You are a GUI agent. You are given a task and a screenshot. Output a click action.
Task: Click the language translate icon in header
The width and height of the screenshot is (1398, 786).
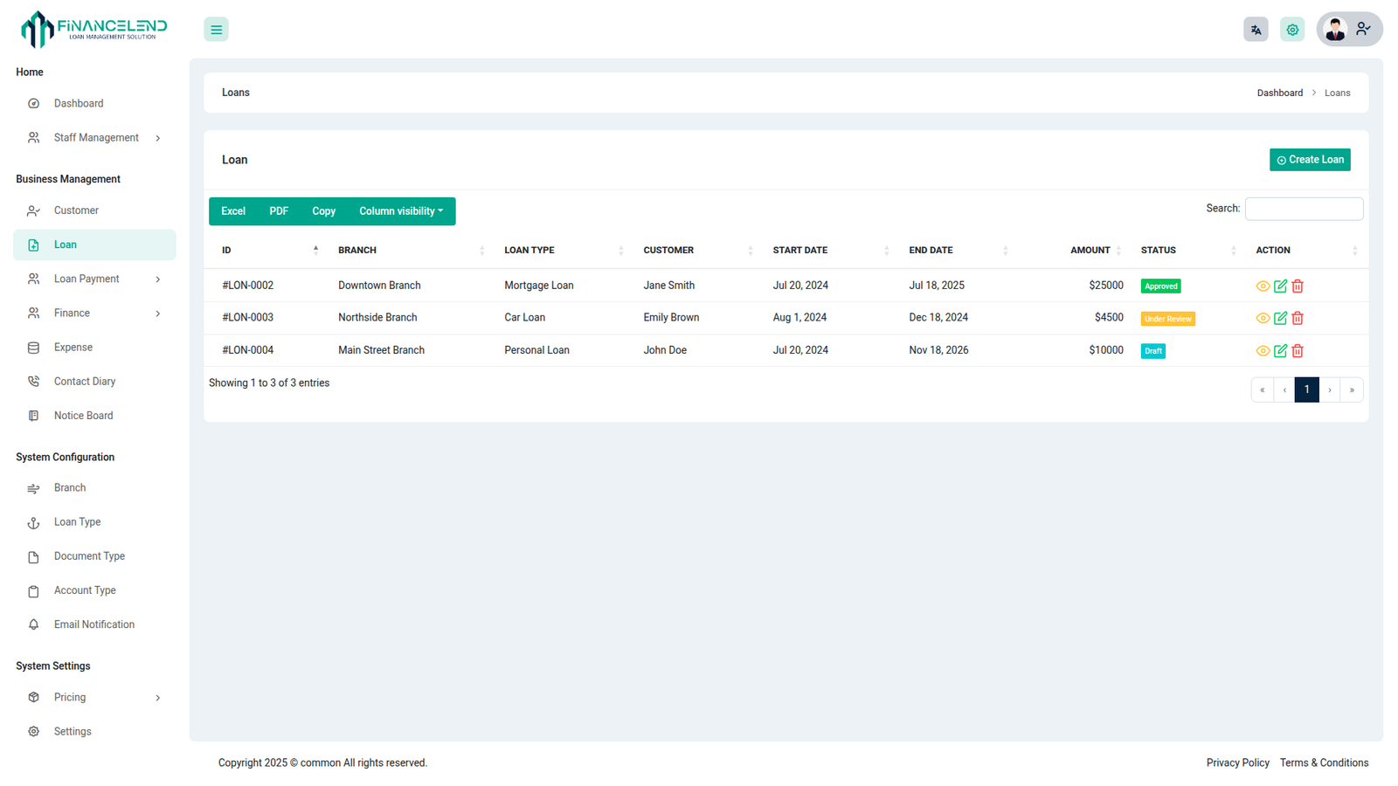click(1256, 30)
